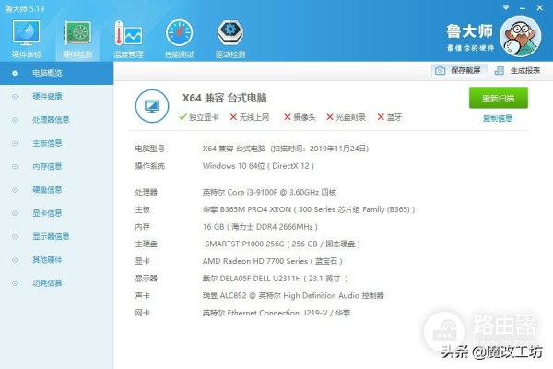The image size is (553, 369).
Task: Click the 保存截屏 button label
Action: pyautogui.click(x=465, y=71)
